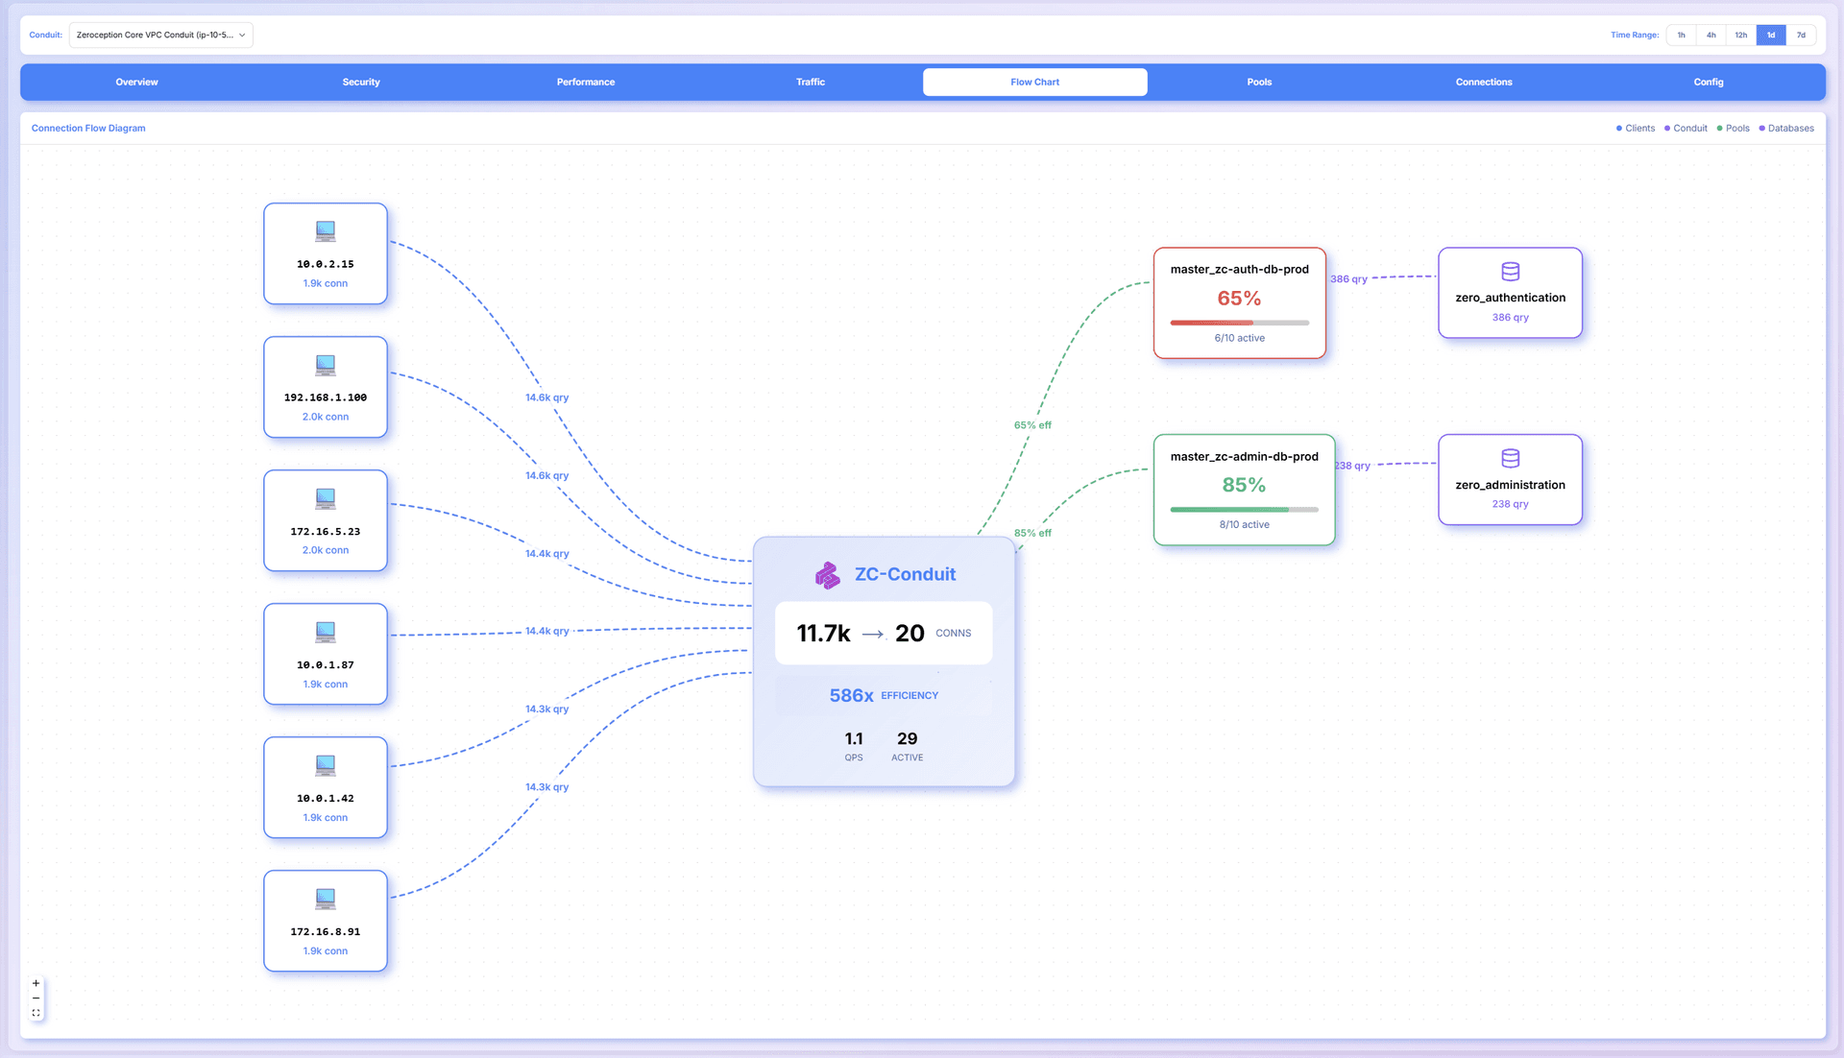Click the Time Range label
The width and height of the screenshot is (1844, 1058).
click(x=1635, y=35)
